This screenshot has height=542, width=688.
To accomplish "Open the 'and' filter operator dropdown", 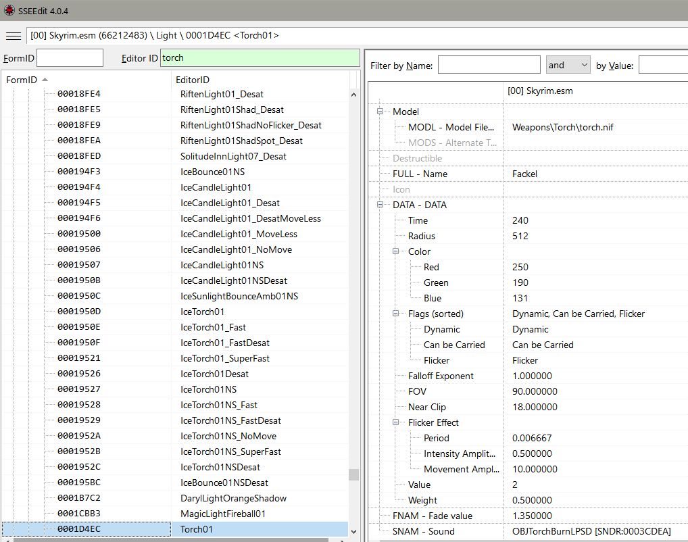I will 568,66.
